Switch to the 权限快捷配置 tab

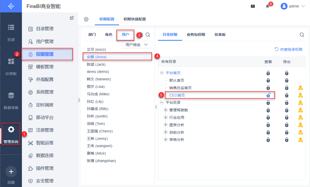coord(135,19)
